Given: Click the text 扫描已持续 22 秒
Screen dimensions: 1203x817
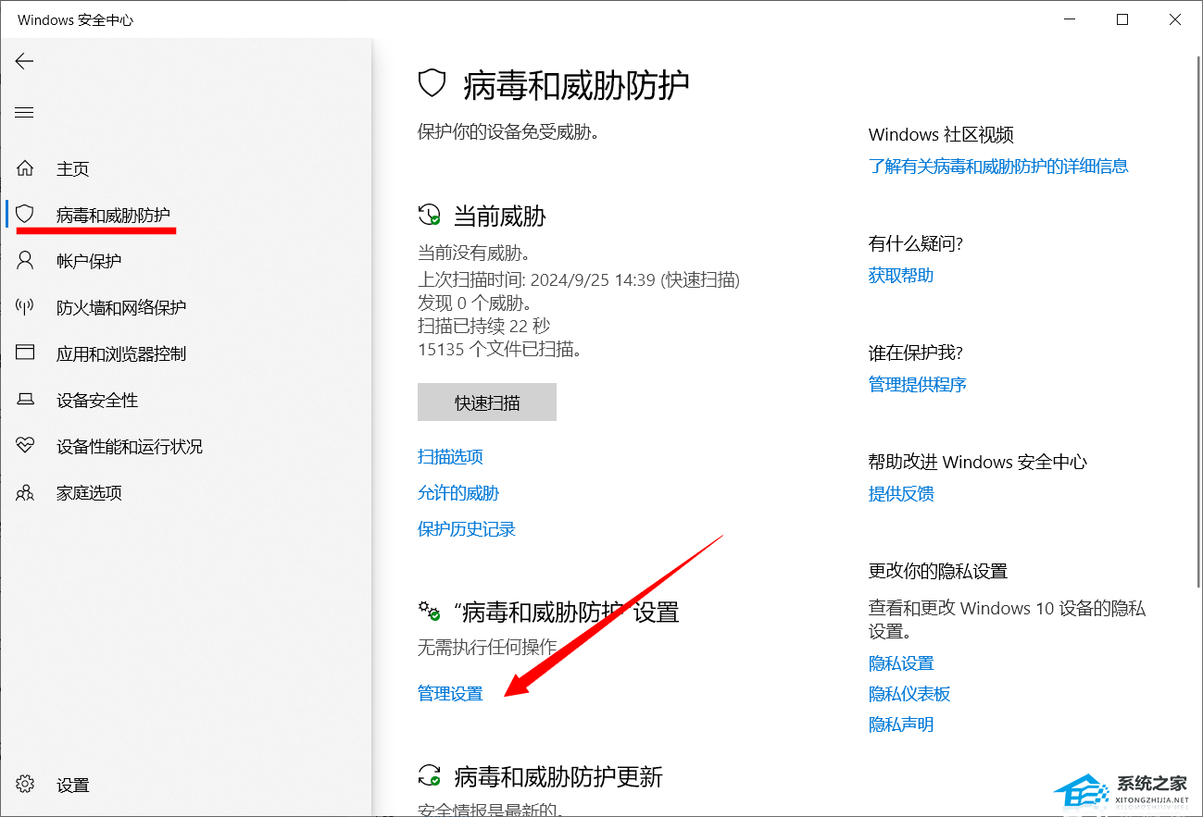Looking at the screenshot, I should point(483,326).
